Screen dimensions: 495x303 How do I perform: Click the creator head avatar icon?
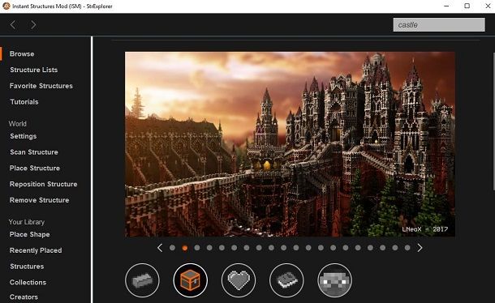(x=334, y=280)
